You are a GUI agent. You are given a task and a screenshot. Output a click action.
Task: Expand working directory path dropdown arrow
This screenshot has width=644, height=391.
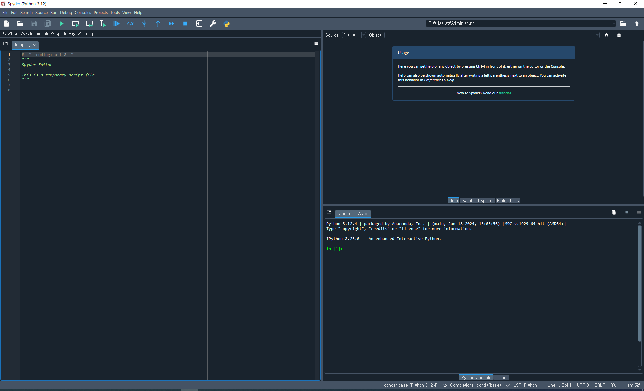[x=614, y=23]
